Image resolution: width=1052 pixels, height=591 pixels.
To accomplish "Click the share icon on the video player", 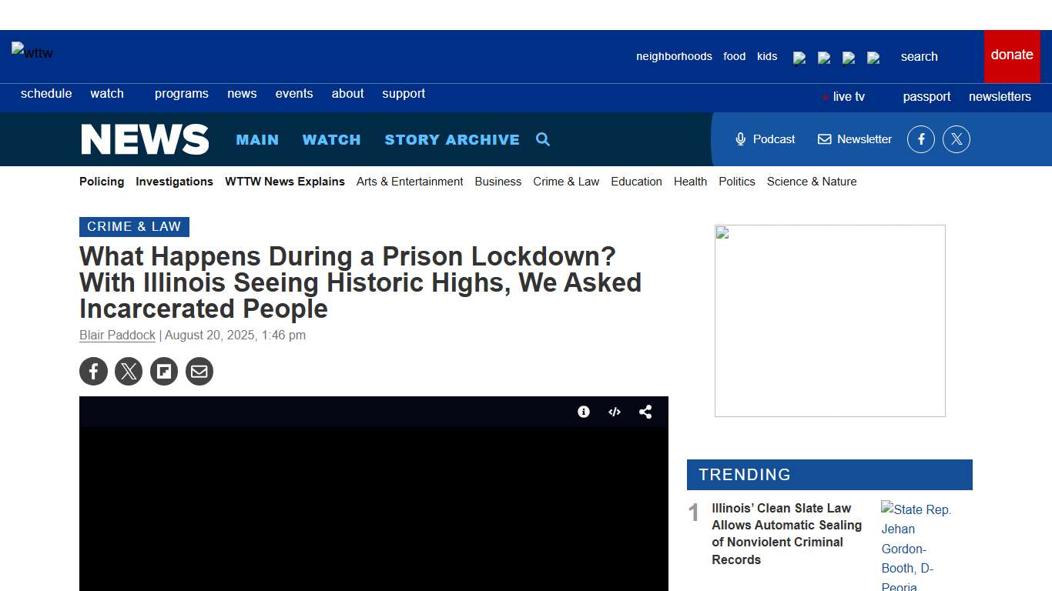I will point(645,412).
